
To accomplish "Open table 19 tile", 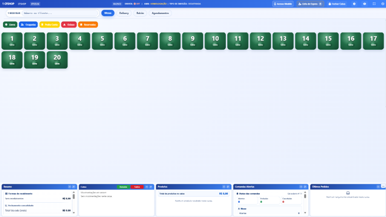I will (x=34, y=60).
